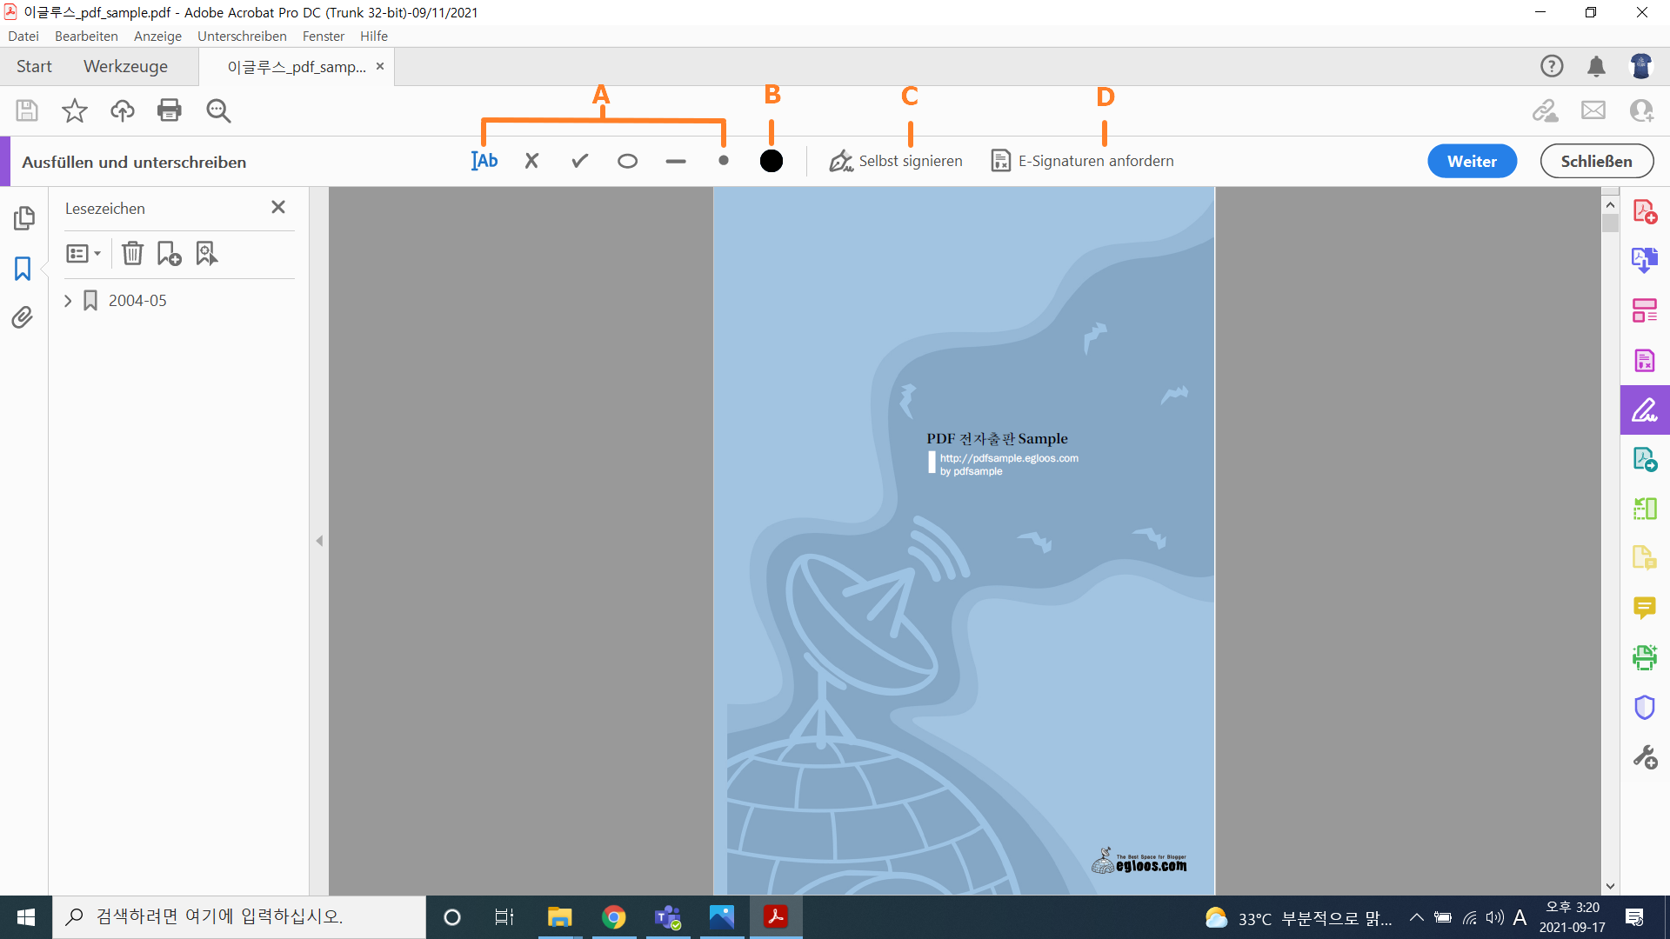Select the line fill tool
This screenshot has width=1670, height=939.
pyautogui.click(x=675, y=161)
